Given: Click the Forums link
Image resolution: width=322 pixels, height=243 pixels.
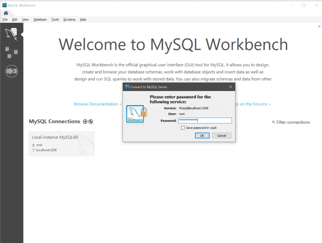Looking at the screenshot, I should click(253, 104).
